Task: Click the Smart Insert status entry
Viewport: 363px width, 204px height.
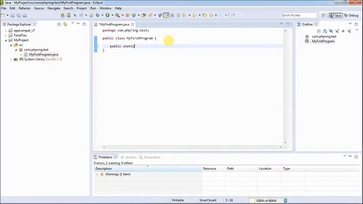Action: click(208, 200)
